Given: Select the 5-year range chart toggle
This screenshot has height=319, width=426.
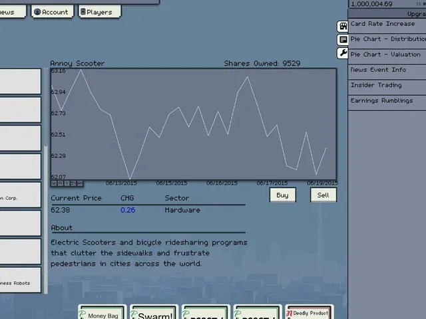Looking at the screenshot, I should point(73,183).
